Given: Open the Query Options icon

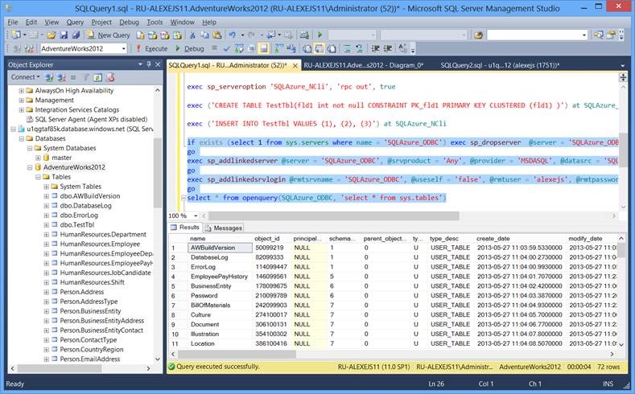Looking at the screenshot, I should pos(251,48).
